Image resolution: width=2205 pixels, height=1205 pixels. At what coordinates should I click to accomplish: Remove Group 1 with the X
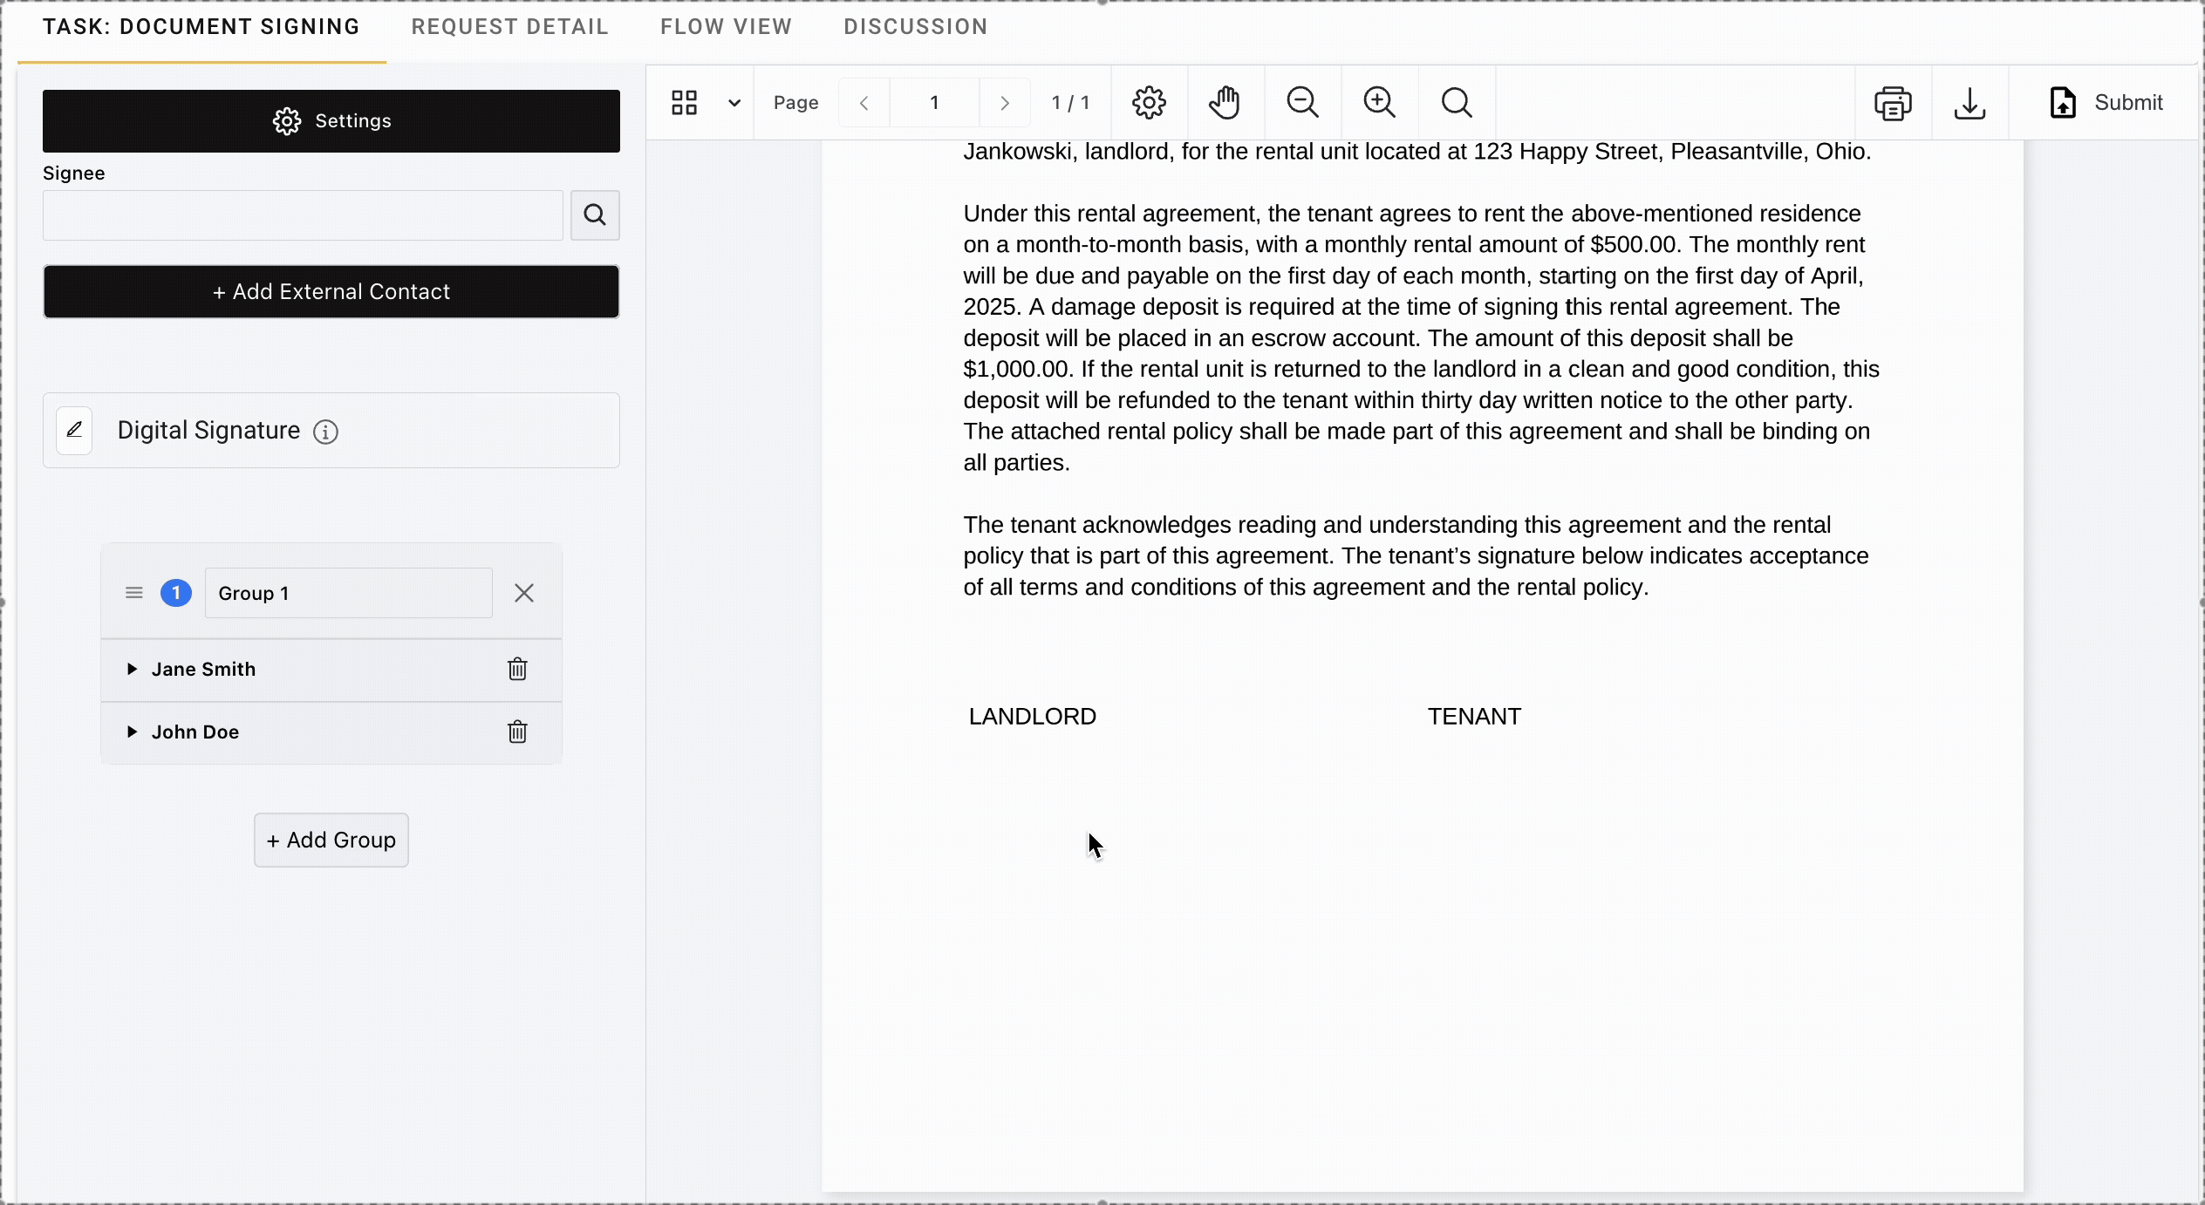tap(524, 593)
